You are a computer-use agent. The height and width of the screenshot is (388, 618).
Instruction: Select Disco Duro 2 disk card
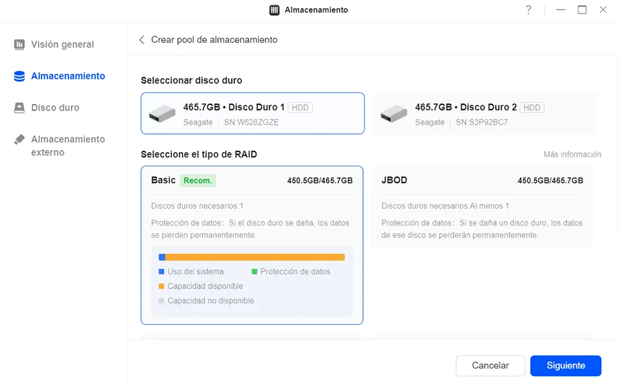[x=485, y=114]
